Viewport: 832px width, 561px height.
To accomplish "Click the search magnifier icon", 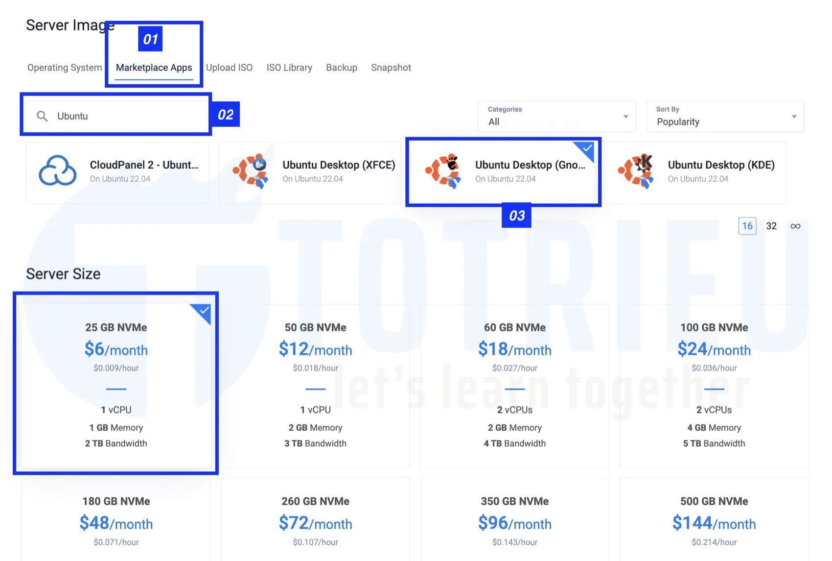I will tap(42, 116).
